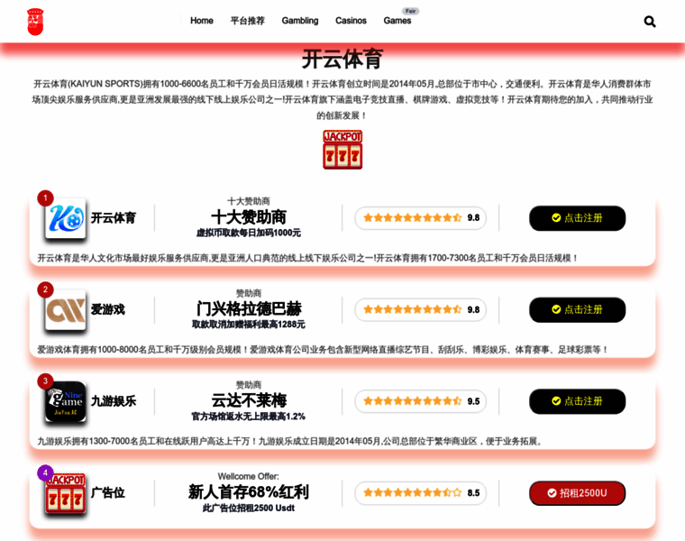Screen dimensions: 685x541
Task: Click 取款取消加赠福利最高1288元 text
Action: (249, 325)
